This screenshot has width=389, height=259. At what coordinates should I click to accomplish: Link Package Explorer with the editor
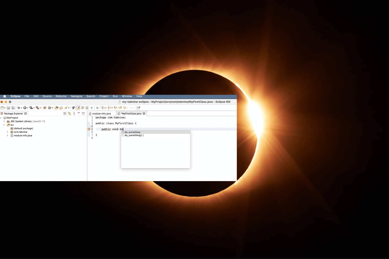pyautogui.click(x=69, y=113)
